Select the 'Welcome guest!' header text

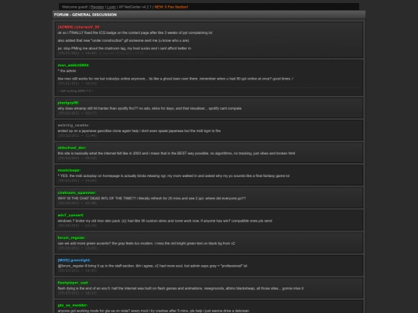pos(74,7)
